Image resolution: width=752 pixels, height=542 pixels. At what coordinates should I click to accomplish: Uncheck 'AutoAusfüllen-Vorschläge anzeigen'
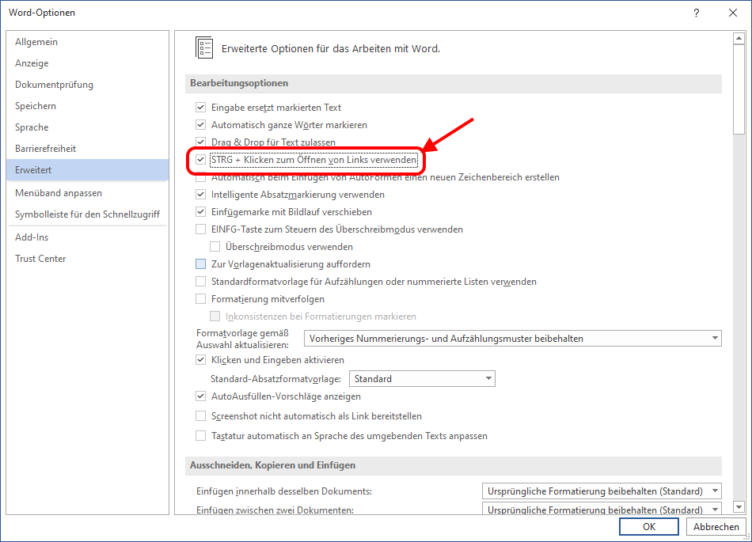pos(200,397)
